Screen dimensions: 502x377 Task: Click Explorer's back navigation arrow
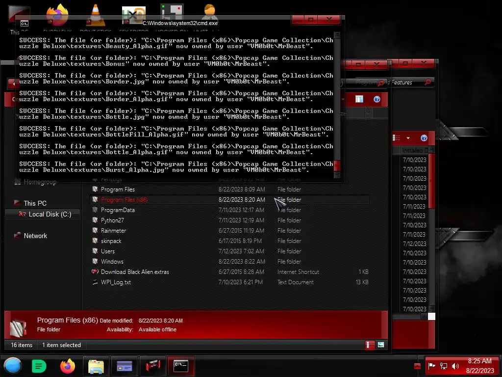(x=13, y=83)
